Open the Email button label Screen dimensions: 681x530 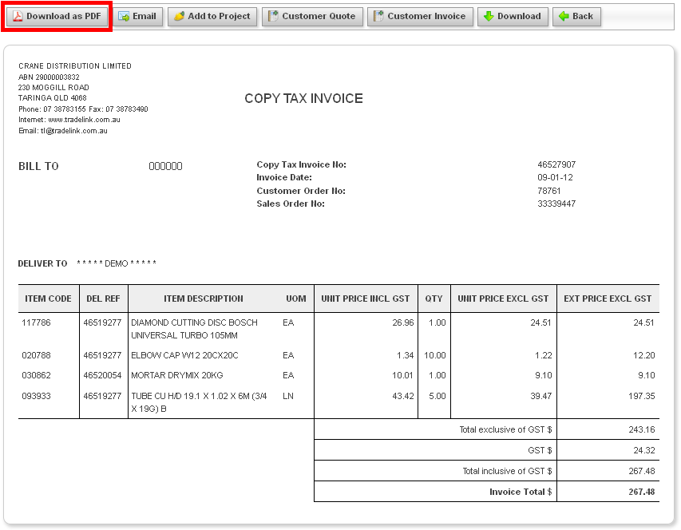[x=145, y=17]
